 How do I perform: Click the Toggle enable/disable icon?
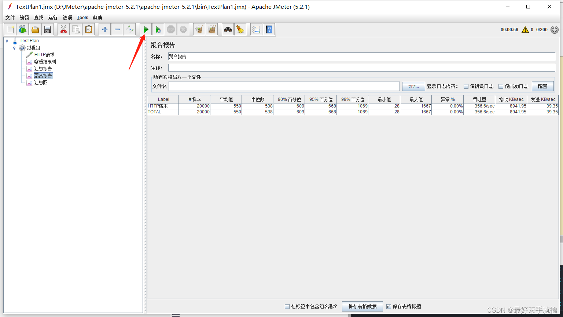click(x=130, y=29)
